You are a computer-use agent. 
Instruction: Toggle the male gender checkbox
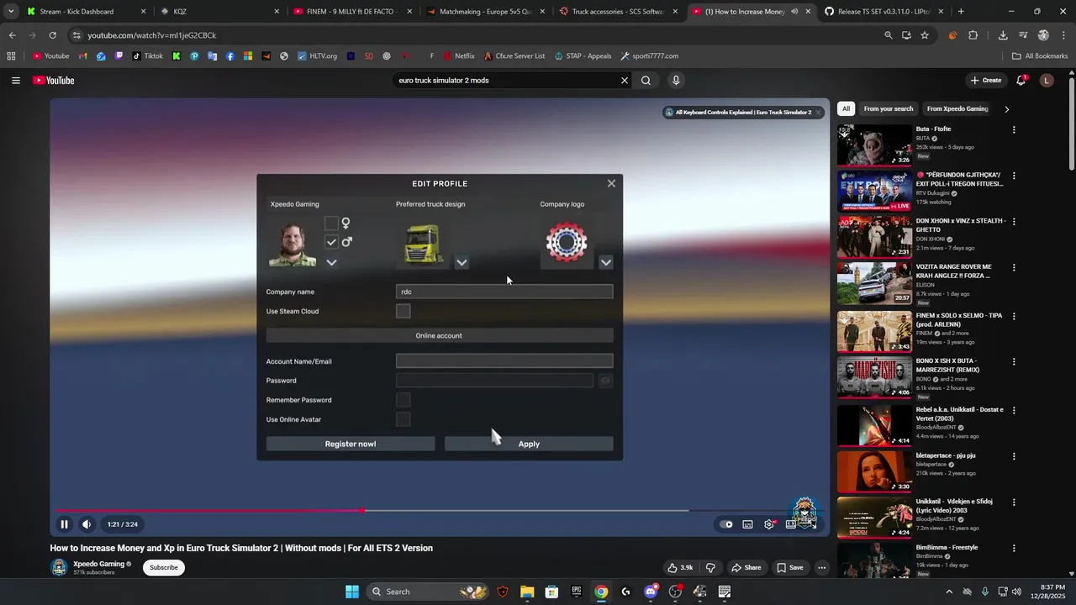point(331,242)
